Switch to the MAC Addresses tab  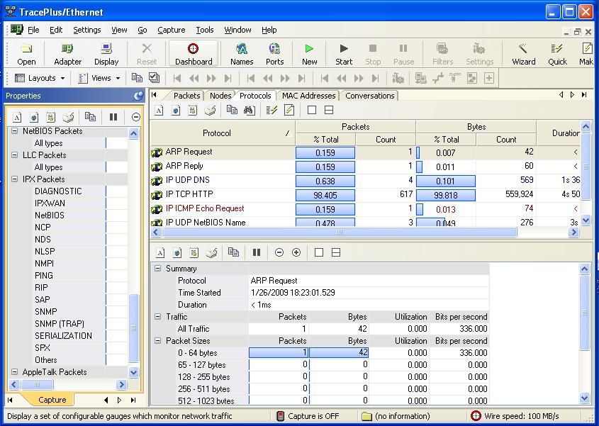(x=308, y=96)
